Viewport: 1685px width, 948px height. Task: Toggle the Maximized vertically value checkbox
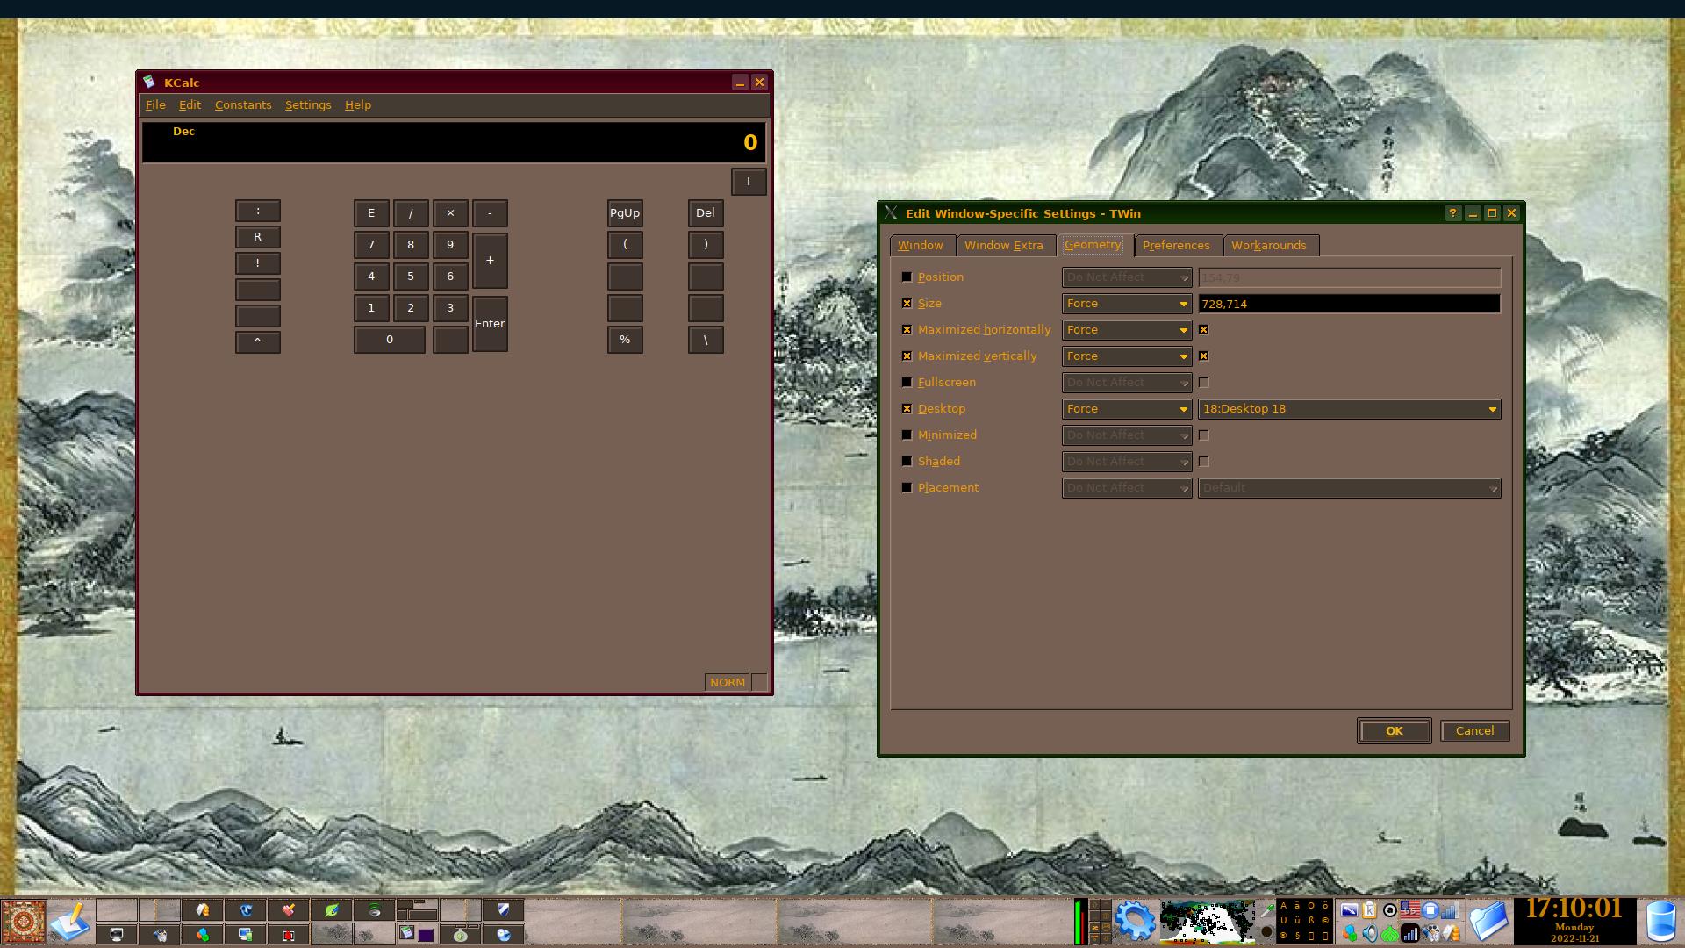[x=1203, y=355]
